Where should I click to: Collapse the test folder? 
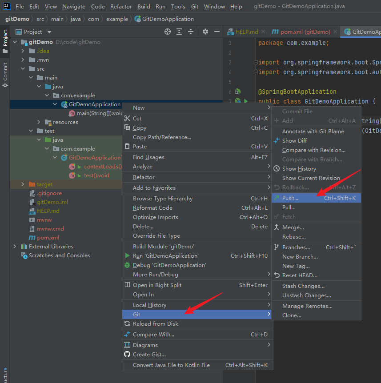coord(31,131)
